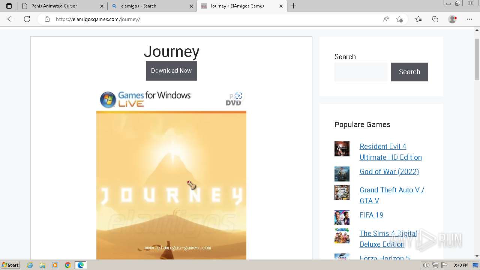Launch Google Chrome from taskbar
This screenshot has height=270, width=480.
point(68,265)
